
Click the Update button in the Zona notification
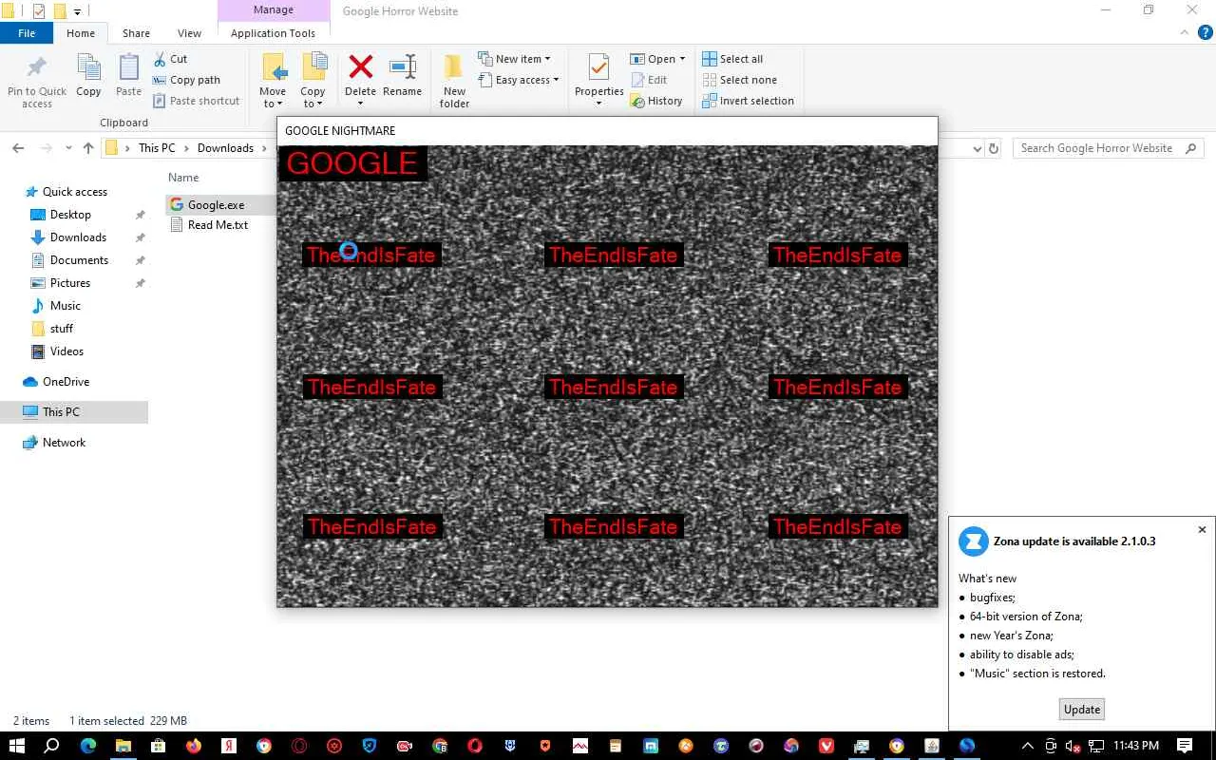click(x=1082, y=710)
